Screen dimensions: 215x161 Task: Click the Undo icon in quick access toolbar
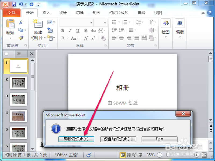coord(21,4)
